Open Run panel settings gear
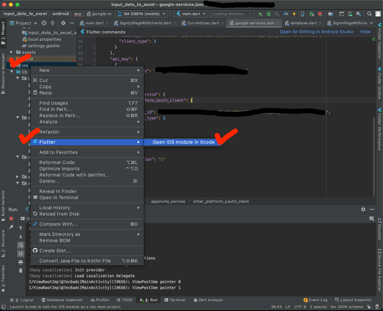Screen dimensions: 383x311 point(363,209)
